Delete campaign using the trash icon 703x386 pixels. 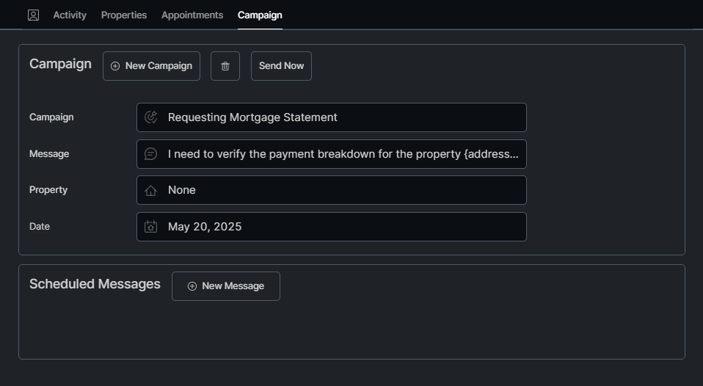(x=225, y=66)
